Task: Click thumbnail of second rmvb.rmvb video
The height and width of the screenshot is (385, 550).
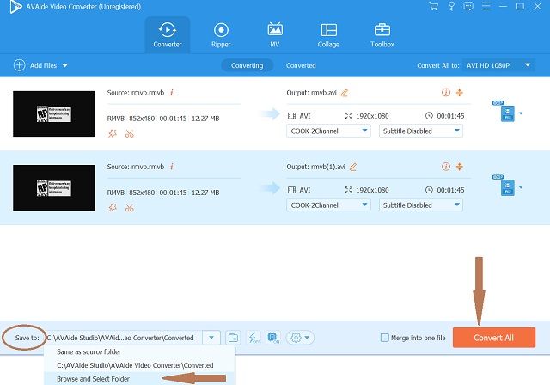Action: point(54,187)
